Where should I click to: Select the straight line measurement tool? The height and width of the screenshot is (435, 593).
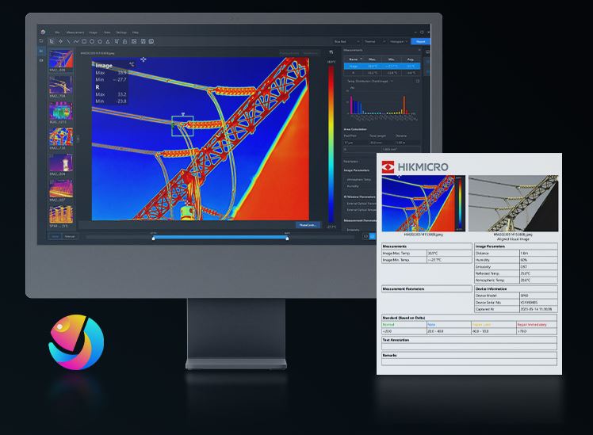click(68, 41)
